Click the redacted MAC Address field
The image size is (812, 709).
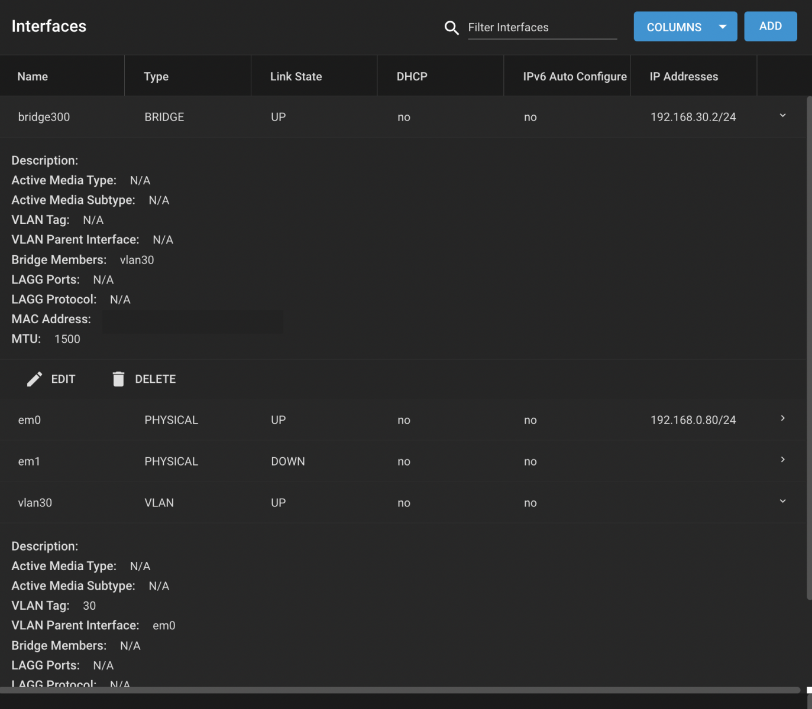tap(193, 321)
